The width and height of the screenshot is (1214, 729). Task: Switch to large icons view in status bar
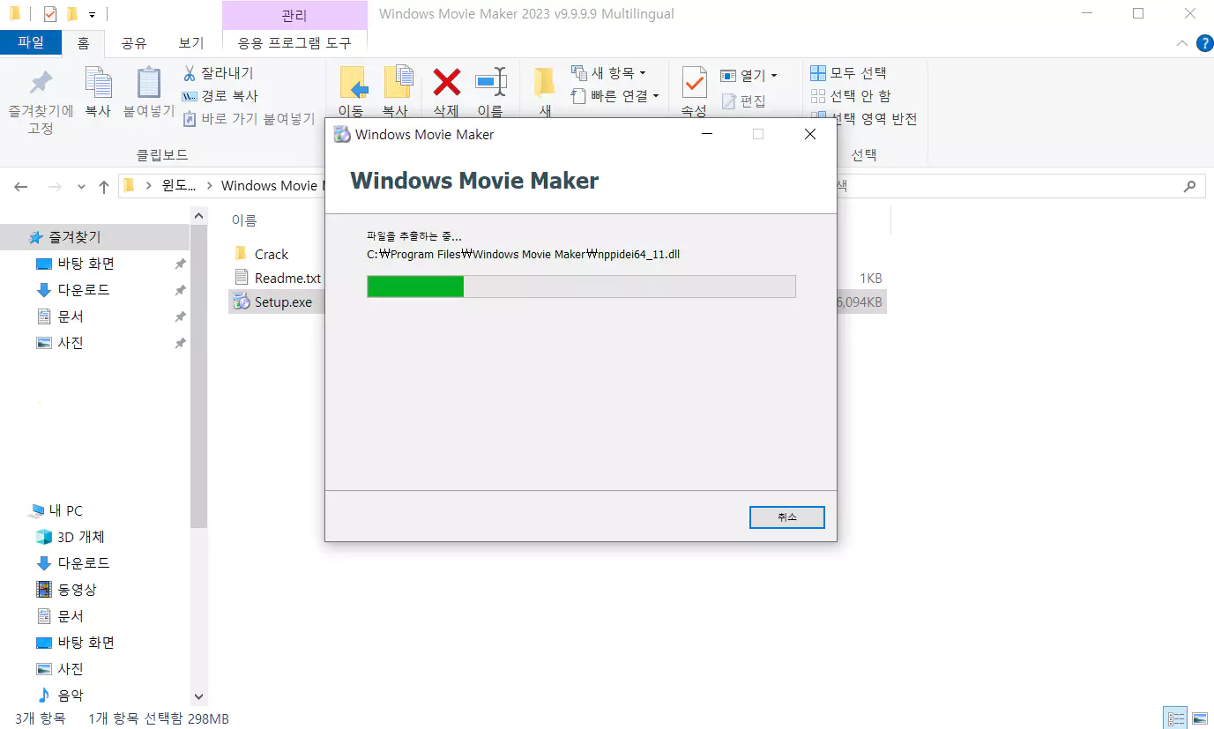coord(1199,718)
